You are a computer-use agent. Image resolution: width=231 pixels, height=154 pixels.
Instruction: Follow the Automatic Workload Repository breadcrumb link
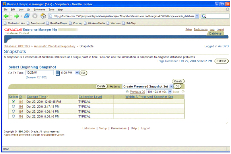click(54, 46)
